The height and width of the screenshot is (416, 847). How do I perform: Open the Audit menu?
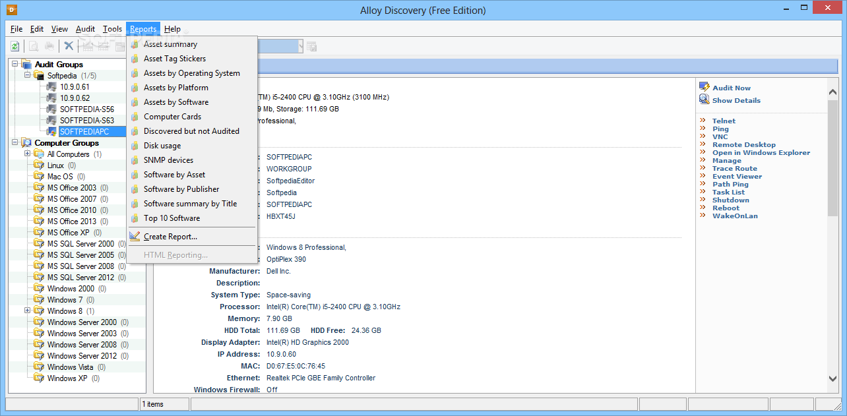[x=85, y=29]
